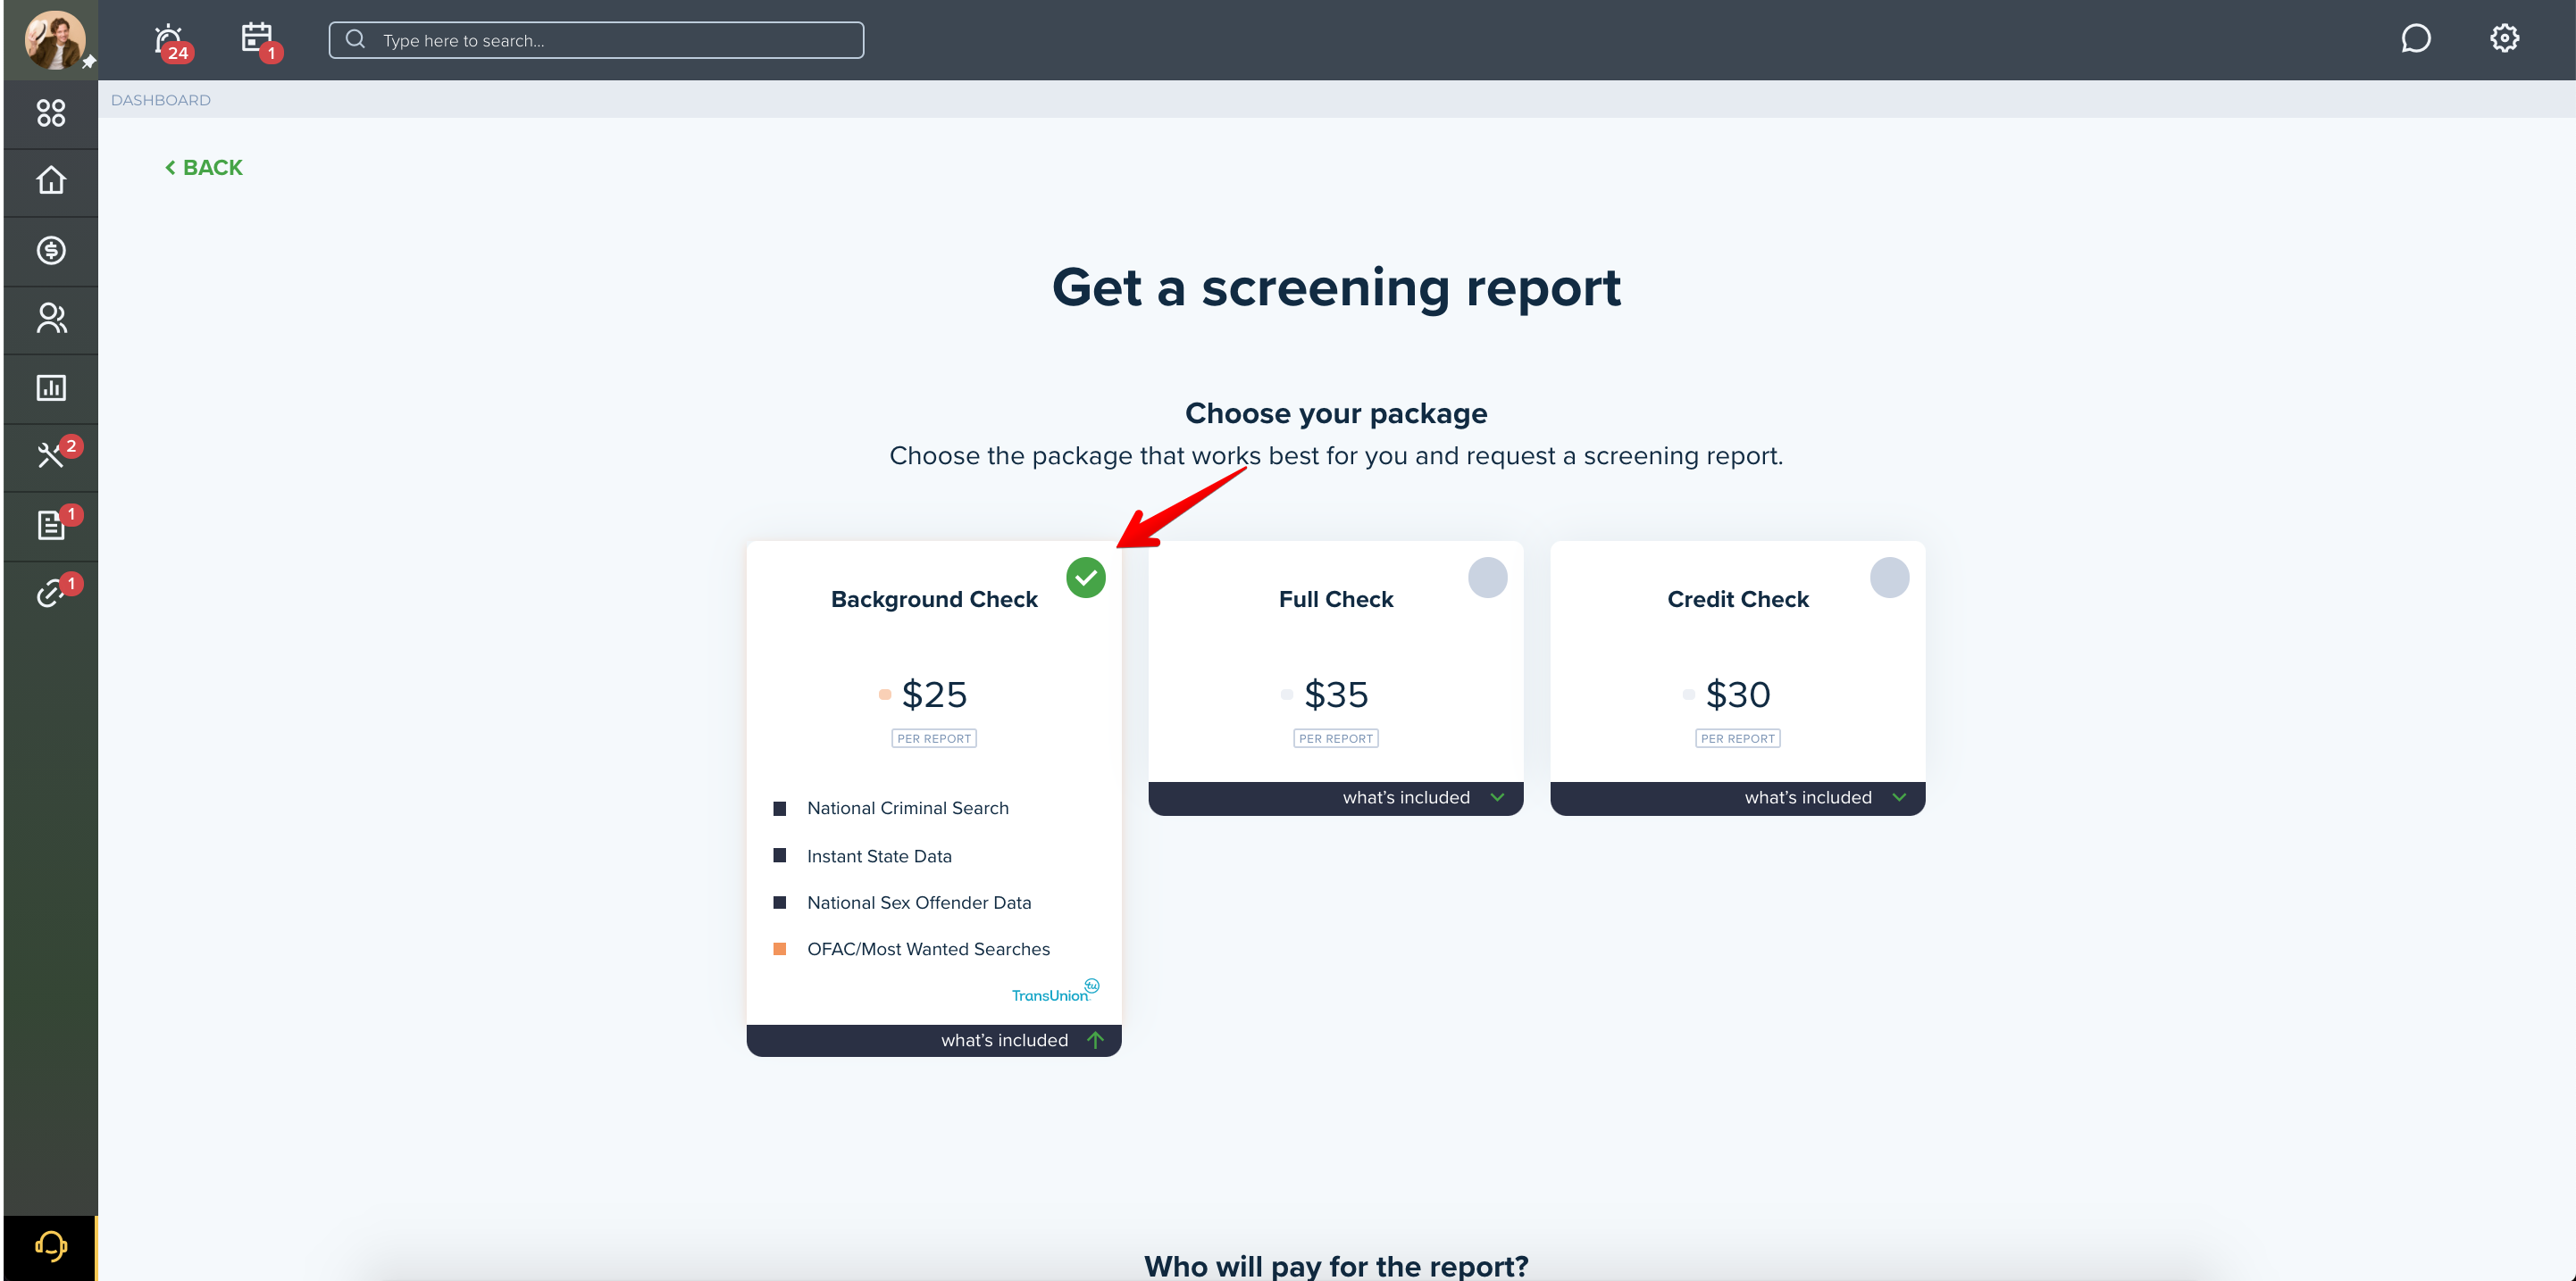Open the maintenance tools icon with 2 badge
2576x1281 pixels.
(x=51, y=455)
